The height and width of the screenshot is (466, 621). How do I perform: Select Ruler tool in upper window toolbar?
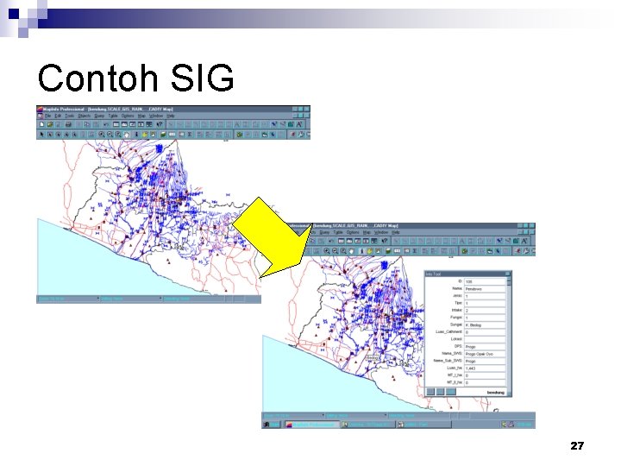(x=172, y=135)
